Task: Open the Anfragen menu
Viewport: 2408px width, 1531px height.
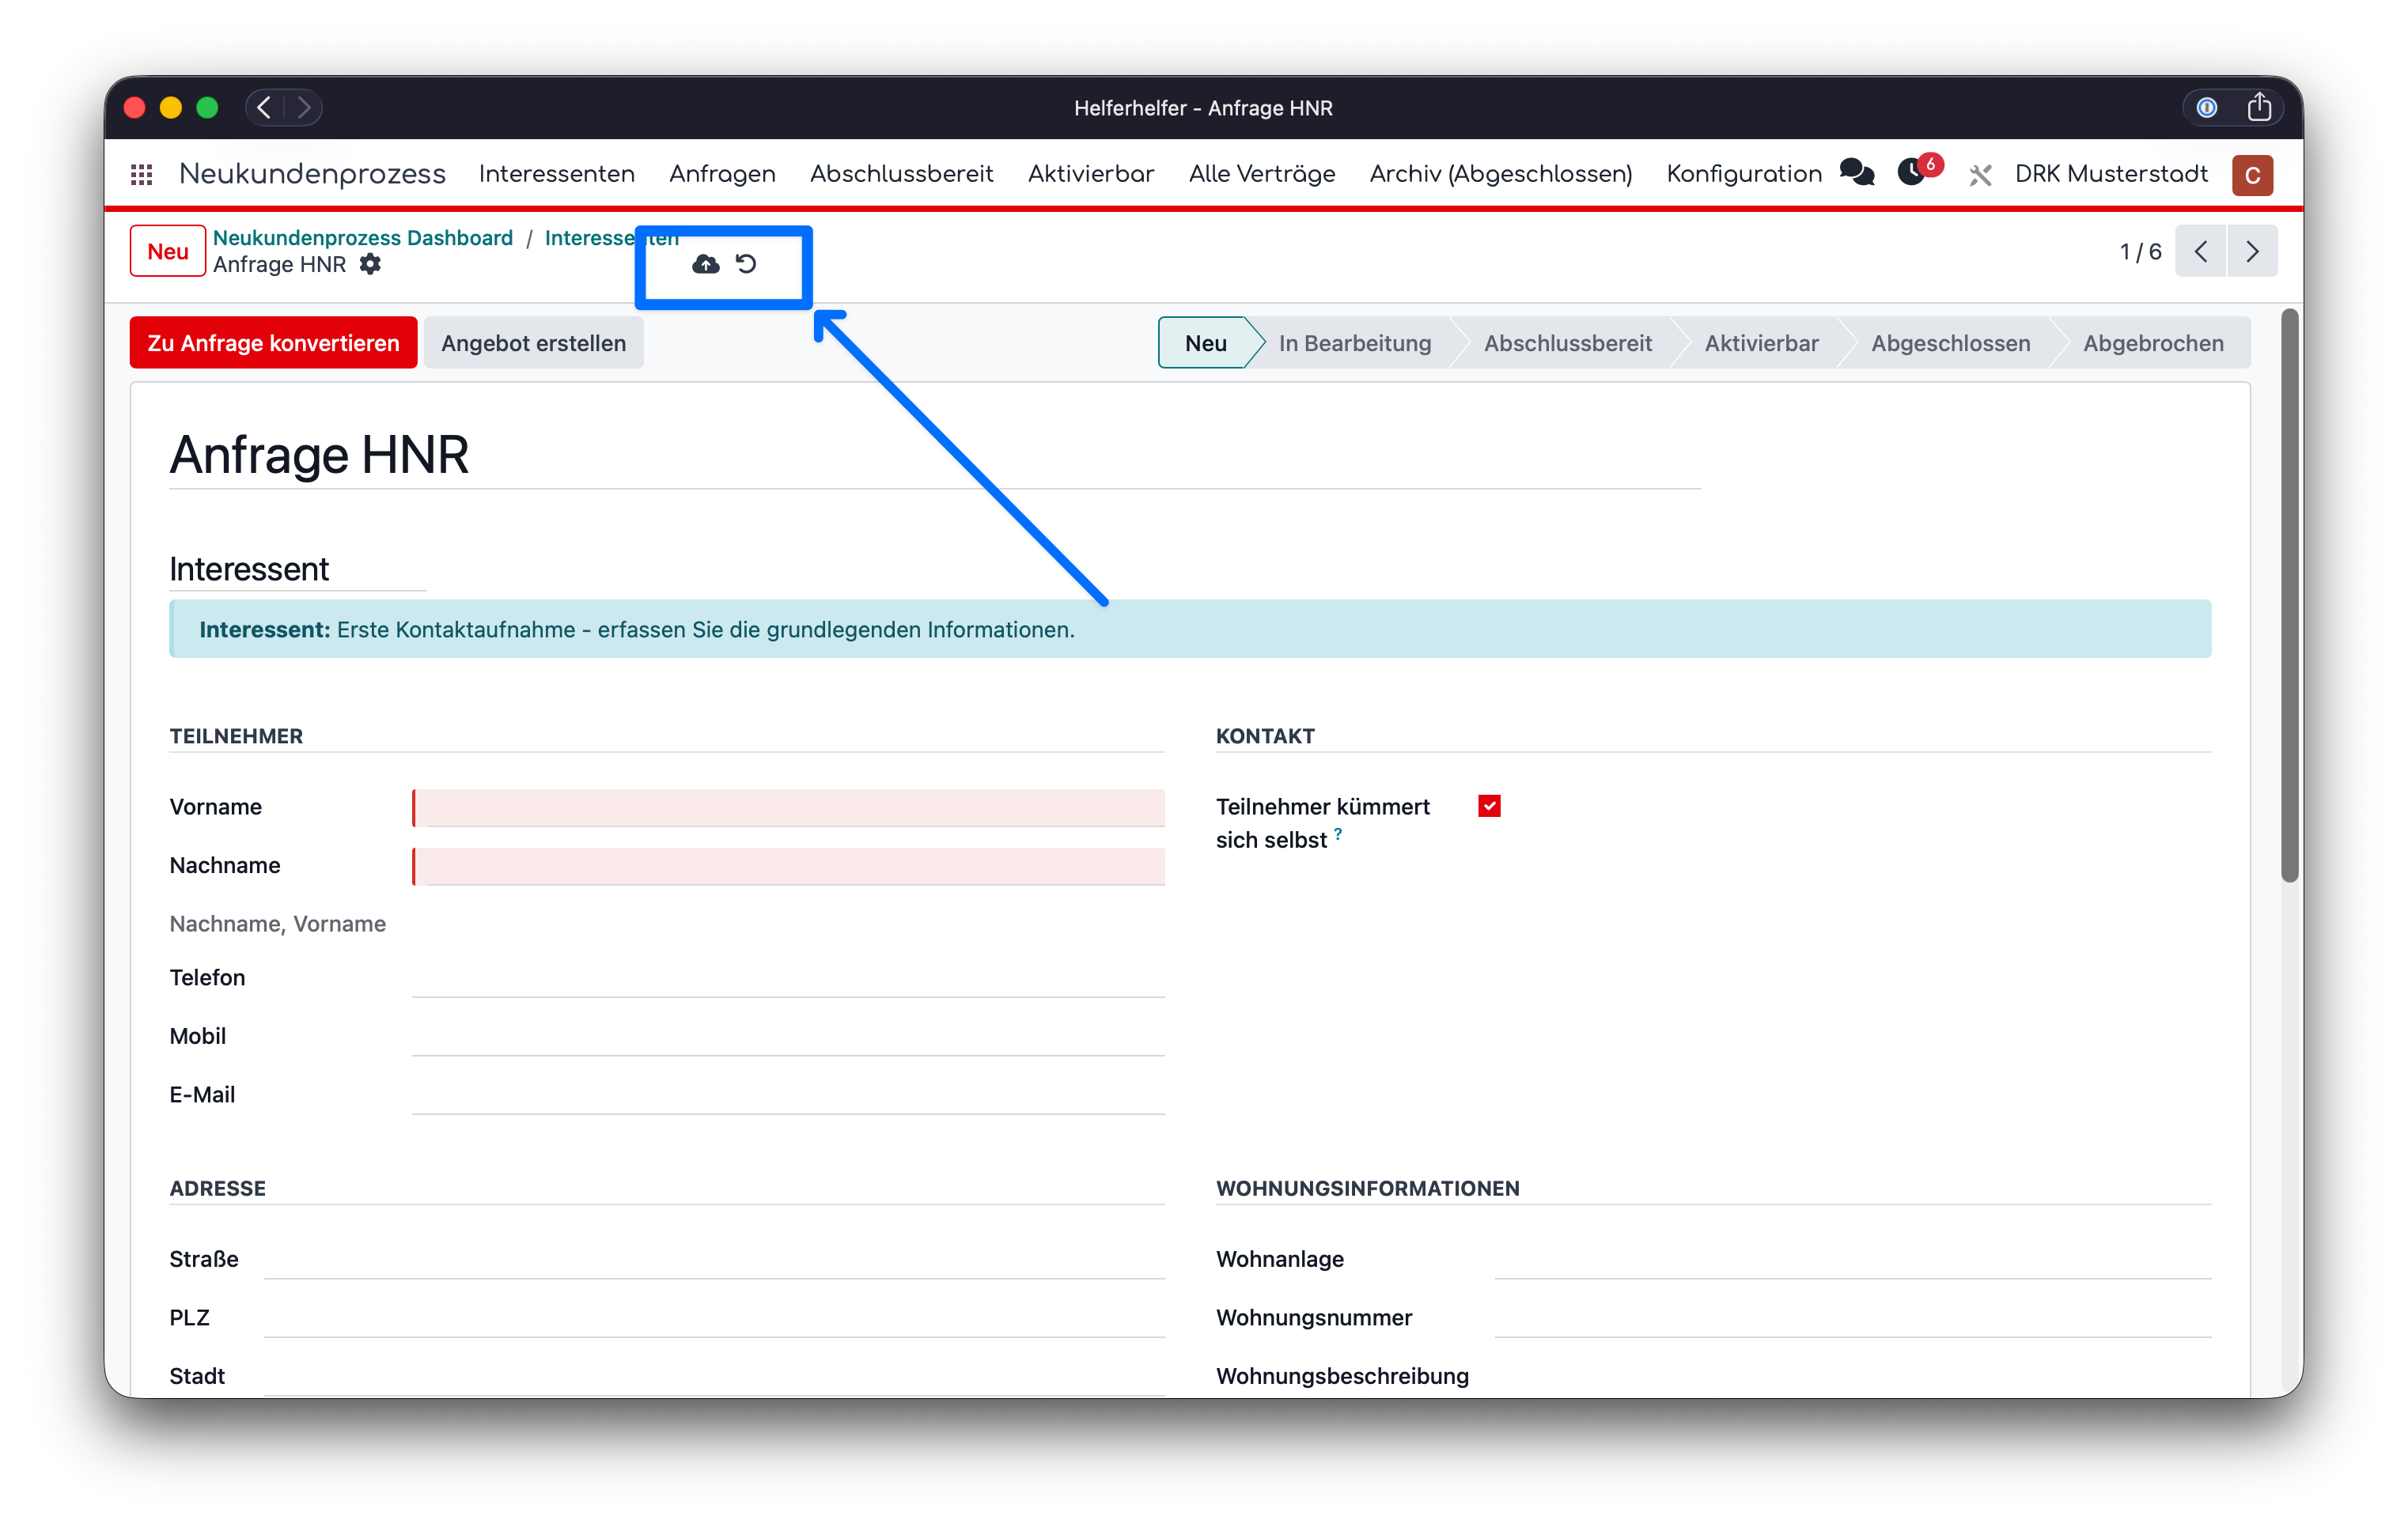Action: [722, 174]
